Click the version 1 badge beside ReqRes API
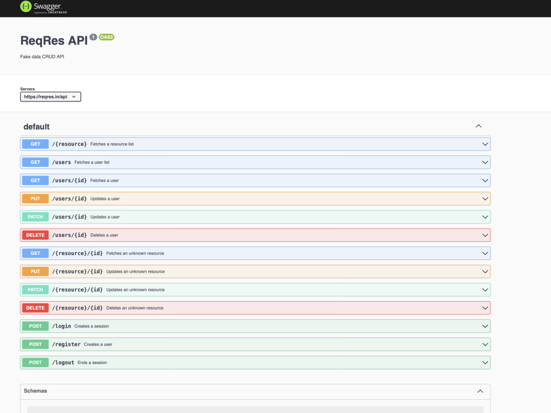551x413 pixels. (93, 37)
